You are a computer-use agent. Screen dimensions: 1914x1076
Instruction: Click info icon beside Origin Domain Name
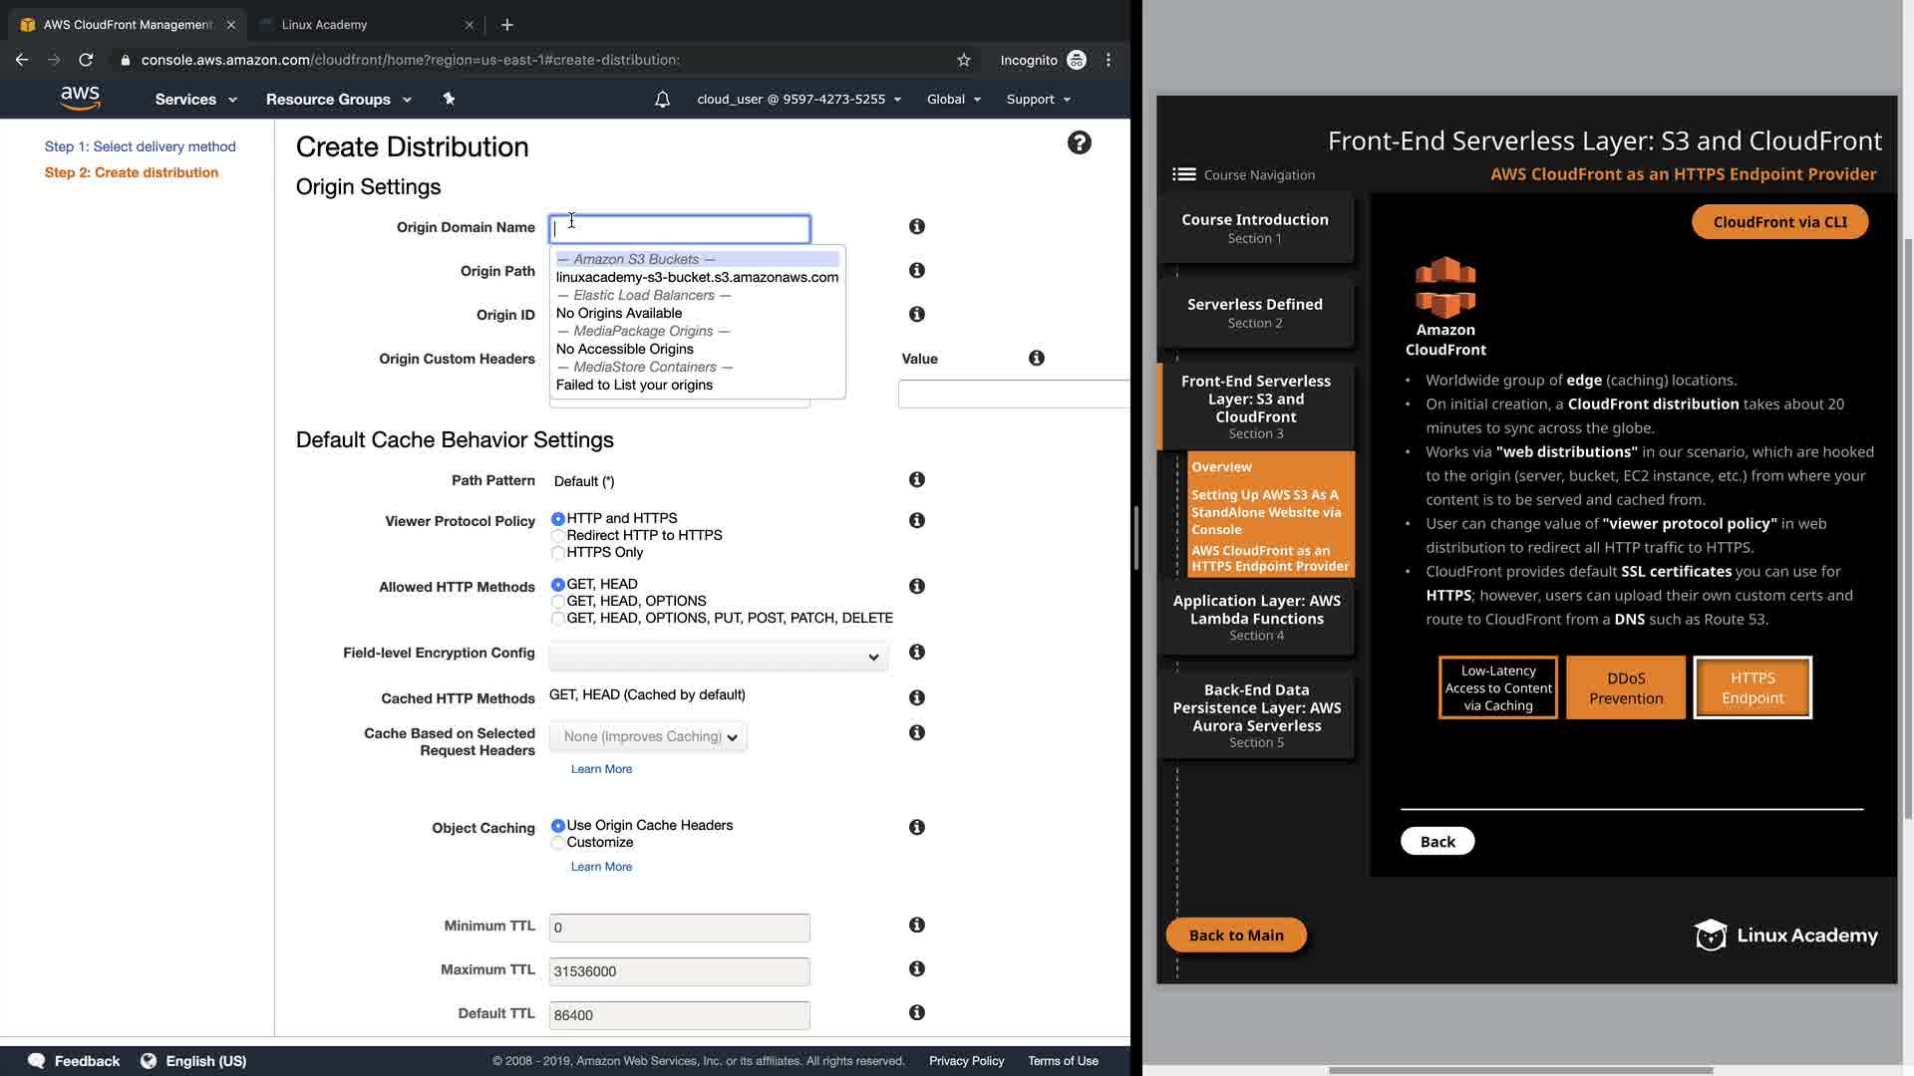point(917,227)
